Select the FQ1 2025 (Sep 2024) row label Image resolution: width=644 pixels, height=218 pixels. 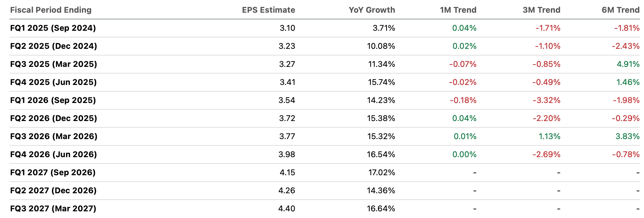click(x=53, y=28)
